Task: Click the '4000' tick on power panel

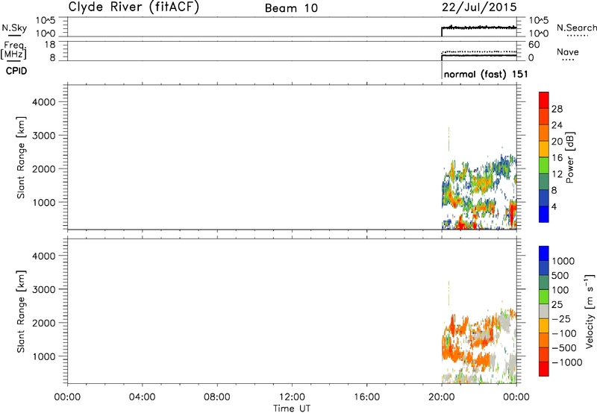Action: click(x=44, y=102)
